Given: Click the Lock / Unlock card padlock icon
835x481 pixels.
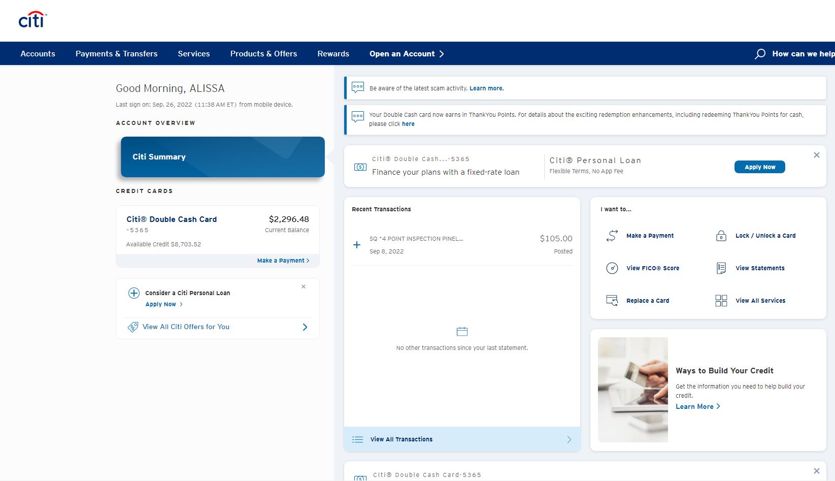Looking at the screenshot, I should (721, 236).
